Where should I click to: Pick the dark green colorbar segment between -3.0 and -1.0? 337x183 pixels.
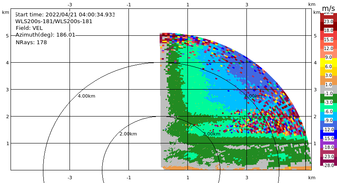click(x=329, y=98)
